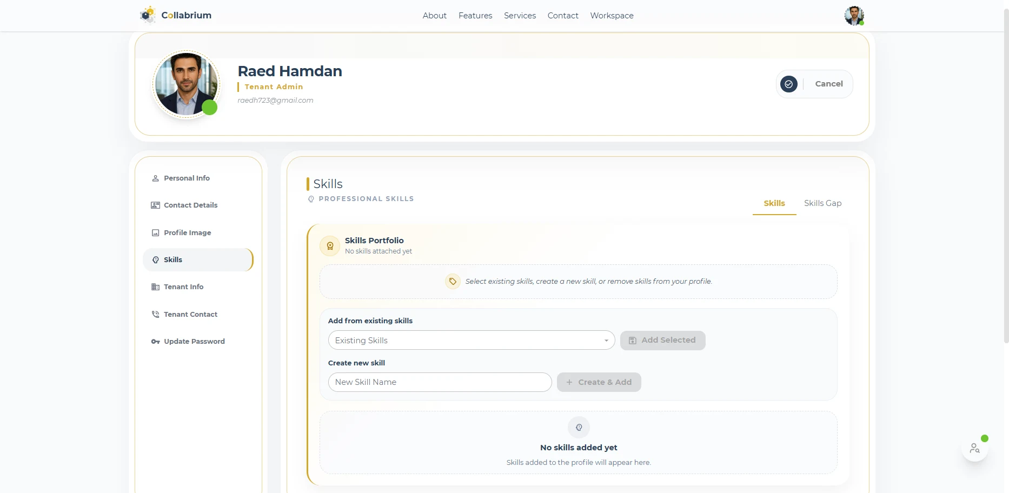The image size is (1009, 493).
Task: Click the save checkmark icon beside Cancel
Action: tap(788, 84)
